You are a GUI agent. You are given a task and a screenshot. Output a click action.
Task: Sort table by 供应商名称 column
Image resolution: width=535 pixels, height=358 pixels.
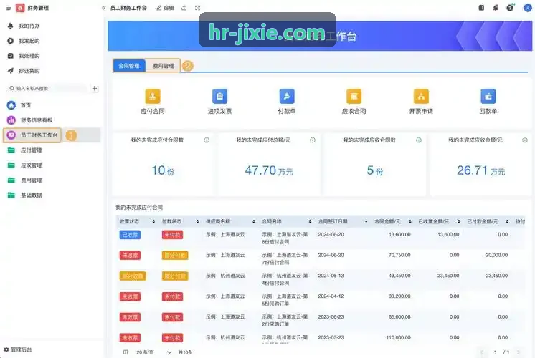253,221
